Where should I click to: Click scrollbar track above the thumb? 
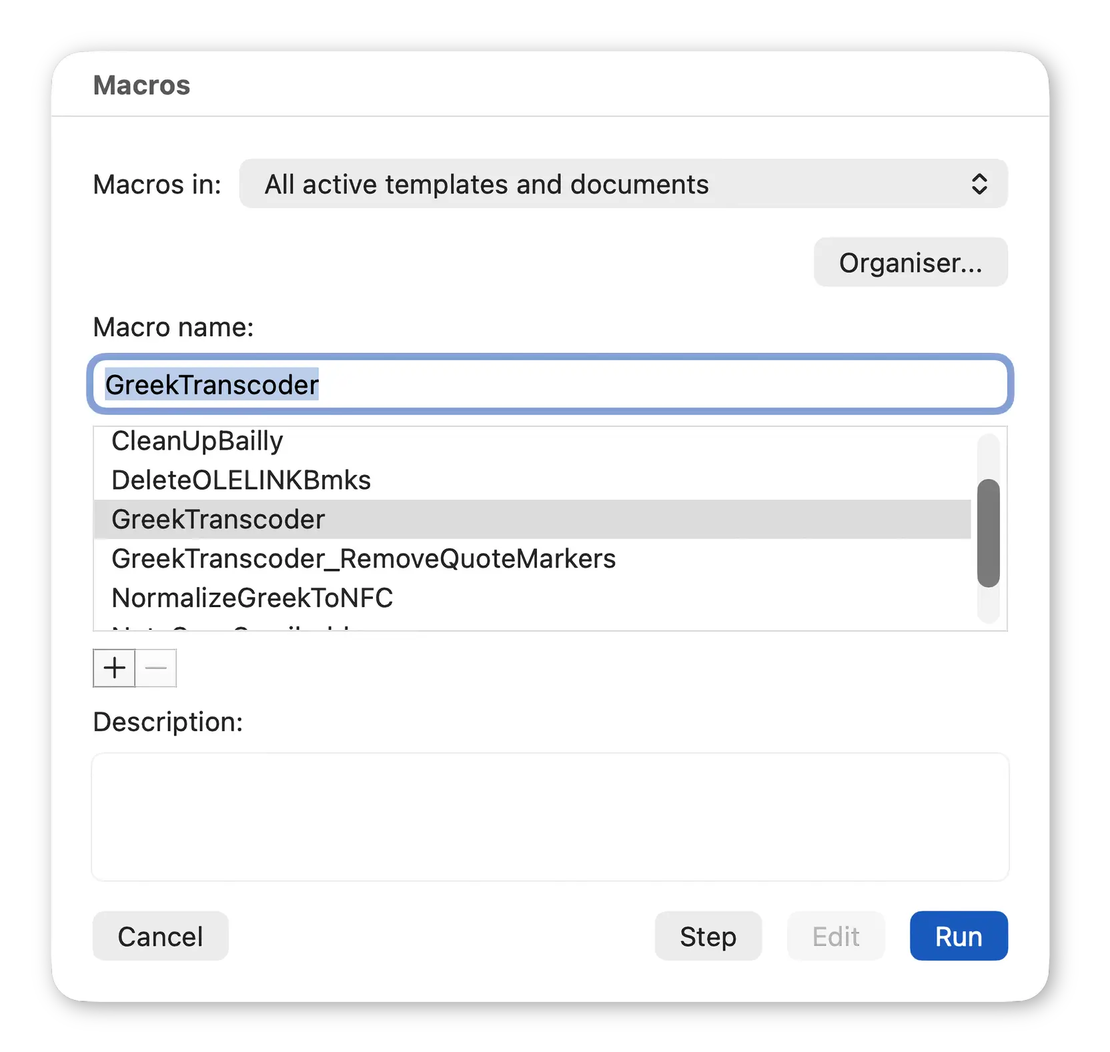988,456
